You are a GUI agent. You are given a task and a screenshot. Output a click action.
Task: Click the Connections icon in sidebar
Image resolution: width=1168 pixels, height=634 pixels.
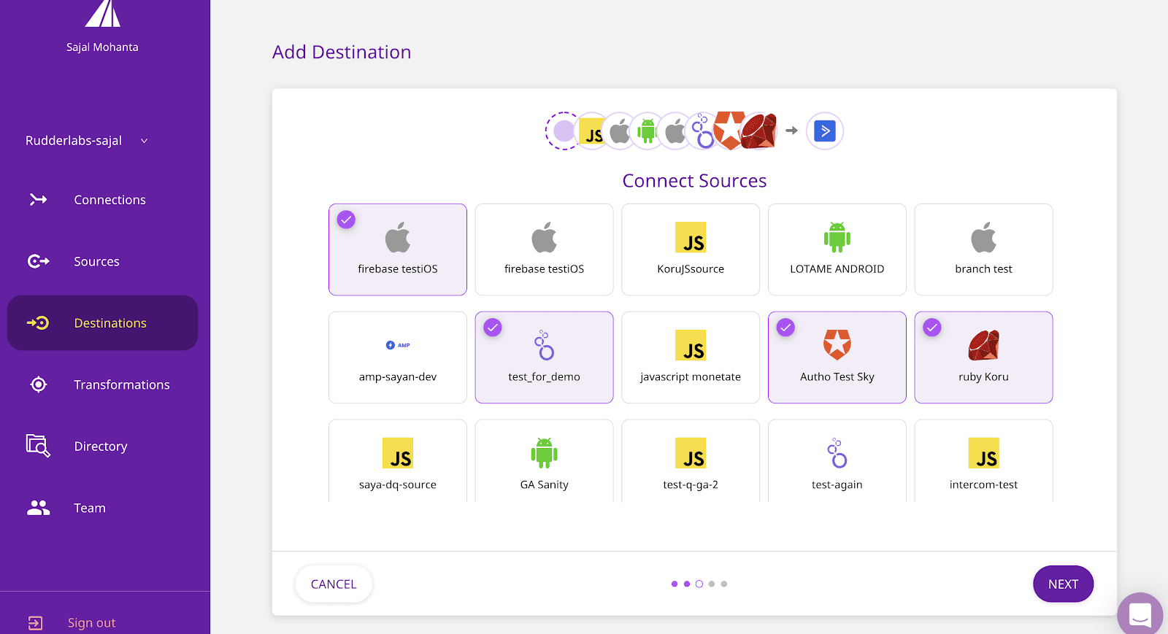(x=38, y=200)
